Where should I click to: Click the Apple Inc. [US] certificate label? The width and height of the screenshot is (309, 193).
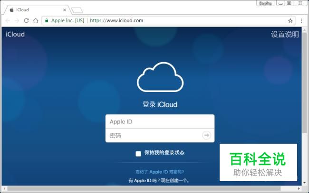click(68, 20)
